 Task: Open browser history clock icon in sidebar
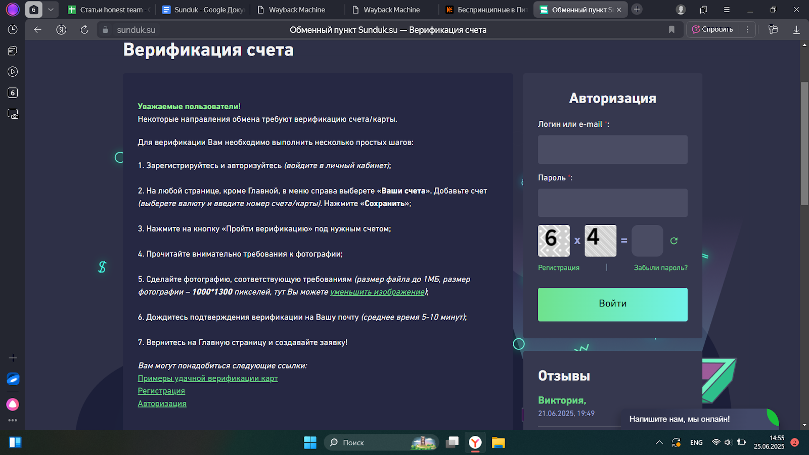click(x=13, y=30)
